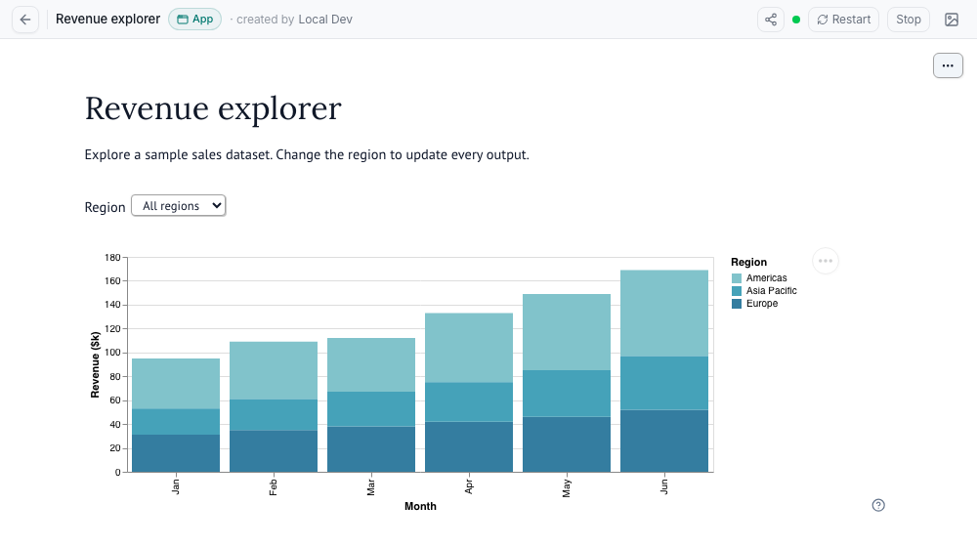977x547 pixels.
Task: Click the Asia Pacific legend label
Action: 772,290
